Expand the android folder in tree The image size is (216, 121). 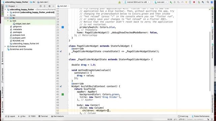8,12
